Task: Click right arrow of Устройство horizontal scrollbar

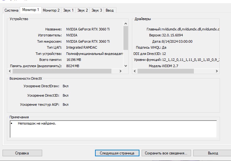Action: 121,71
